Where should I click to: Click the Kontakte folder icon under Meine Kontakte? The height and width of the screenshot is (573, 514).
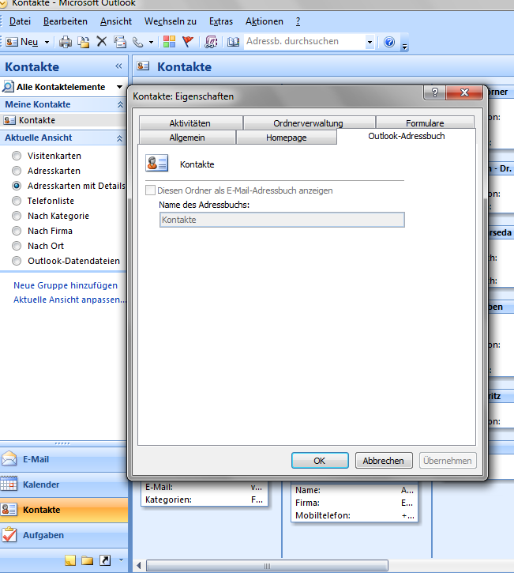point(9,120)
